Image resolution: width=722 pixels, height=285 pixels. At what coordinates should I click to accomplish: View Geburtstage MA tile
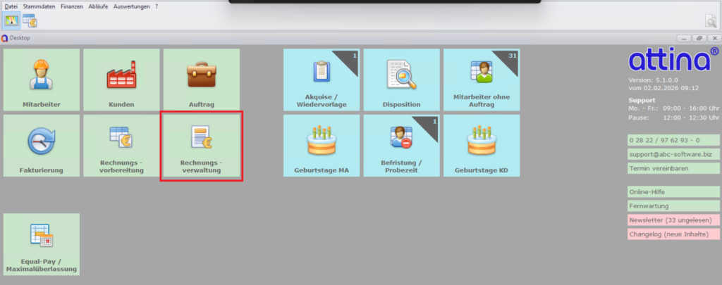click(x=322, y=146)
